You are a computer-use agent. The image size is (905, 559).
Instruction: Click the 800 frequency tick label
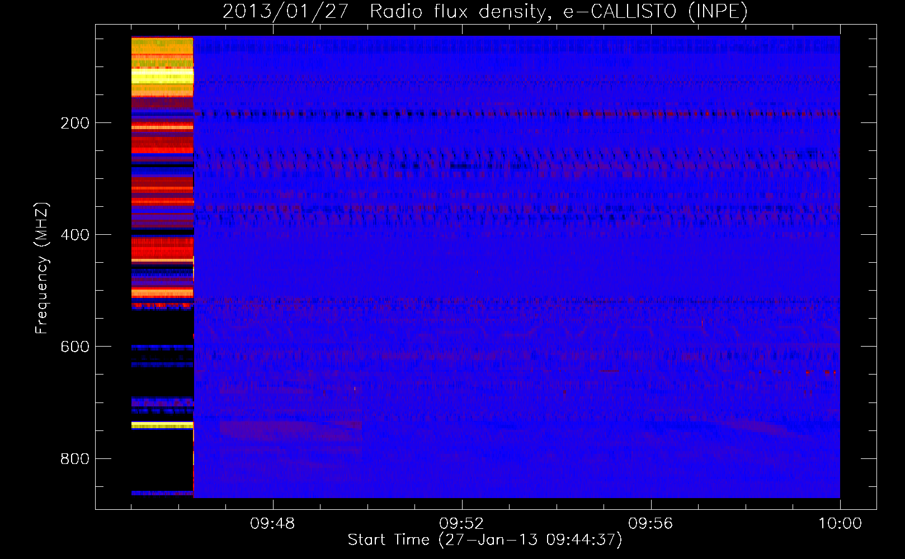(x=75, y=459)
